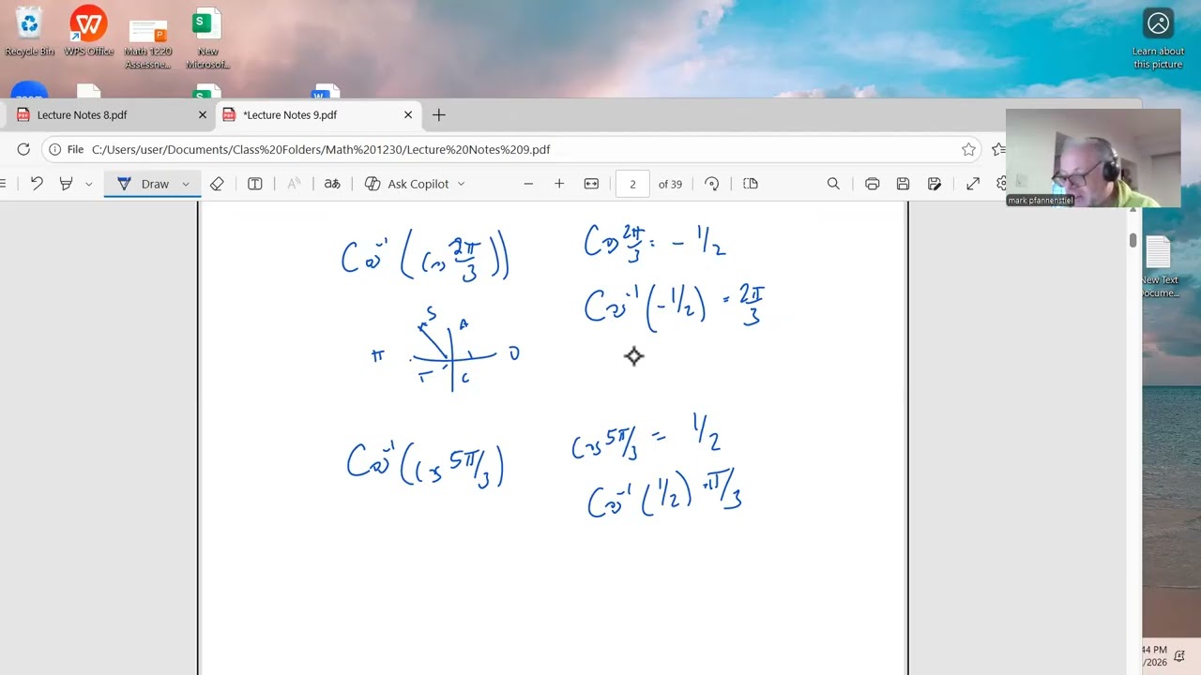Rotate the PDF page

[712, 184]
